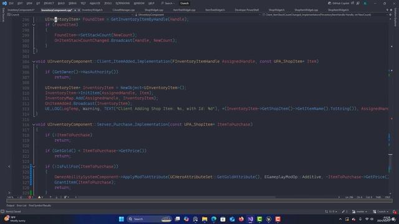Click the navigate up arrow icon
399x224 pixels.
point(50,197)
